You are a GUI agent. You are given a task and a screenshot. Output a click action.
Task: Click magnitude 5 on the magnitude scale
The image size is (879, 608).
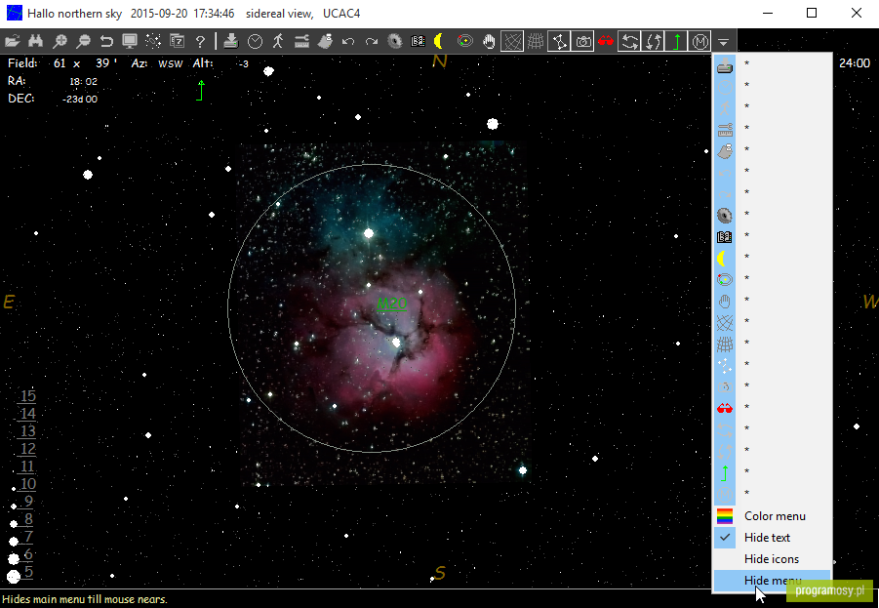(x=28, y=572)
